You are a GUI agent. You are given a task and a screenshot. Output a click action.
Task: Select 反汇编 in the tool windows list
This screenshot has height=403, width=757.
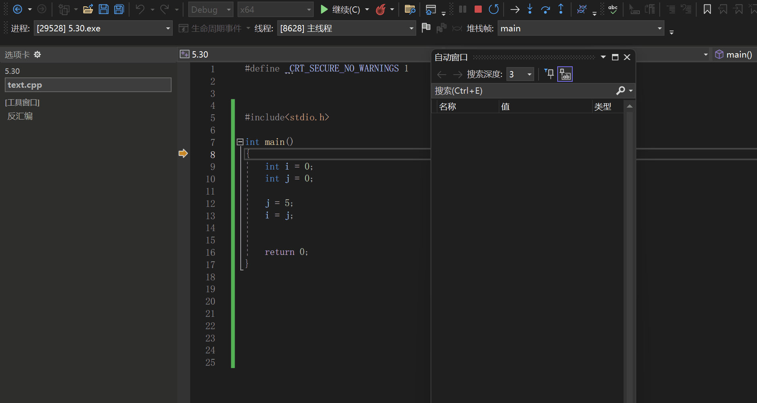20,116
